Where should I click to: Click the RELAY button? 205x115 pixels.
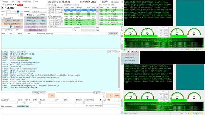click(x=104, y=2)
